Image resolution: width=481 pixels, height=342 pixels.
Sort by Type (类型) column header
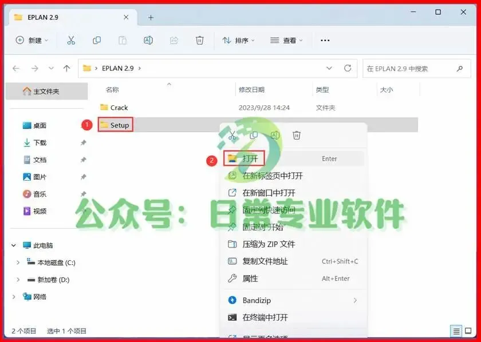(322, 89)
